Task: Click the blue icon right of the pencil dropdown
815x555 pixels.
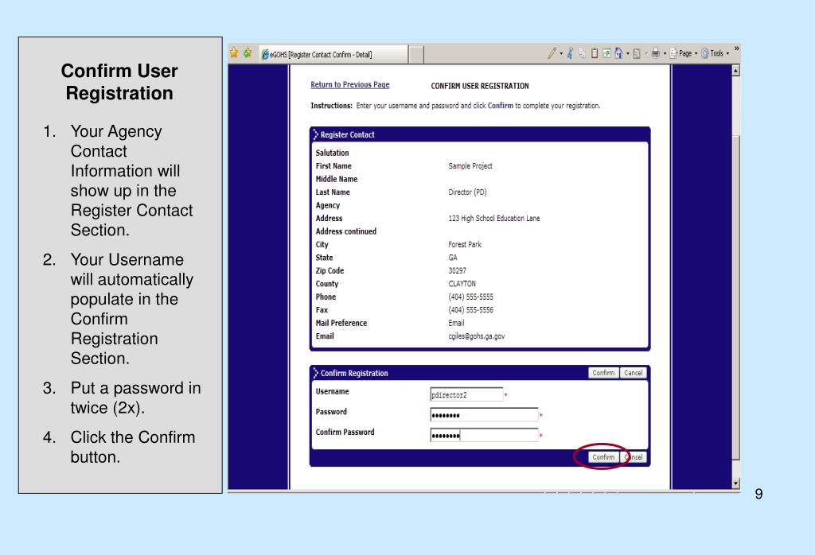Action: coord(570,53)
